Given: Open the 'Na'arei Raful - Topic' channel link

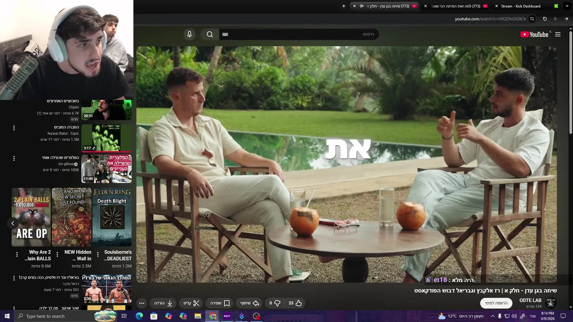Looking at the screenshot, I should 63,134.
